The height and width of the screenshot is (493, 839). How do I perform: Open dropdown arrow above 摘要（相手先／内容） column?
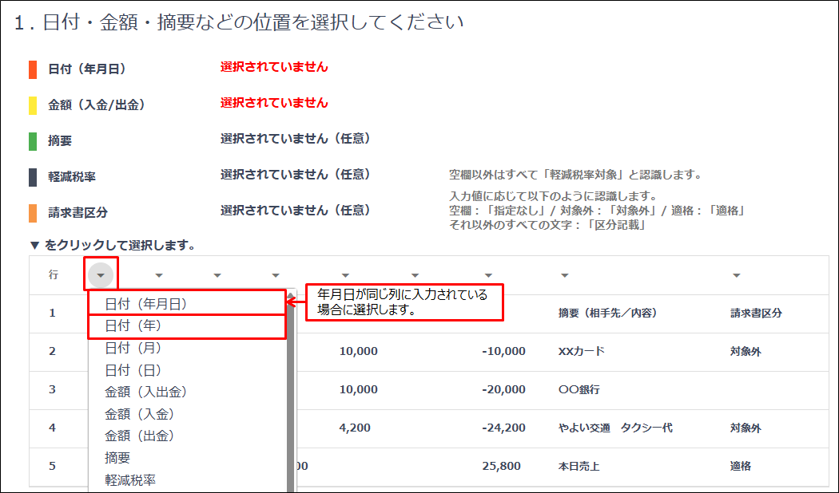click(x=564, y=275)
